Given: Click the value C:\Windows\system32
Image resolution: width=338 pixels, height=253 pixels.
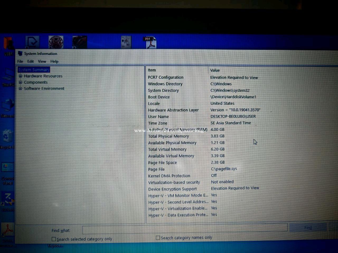Looking at the screenshot, I should [x=230, y=90].
